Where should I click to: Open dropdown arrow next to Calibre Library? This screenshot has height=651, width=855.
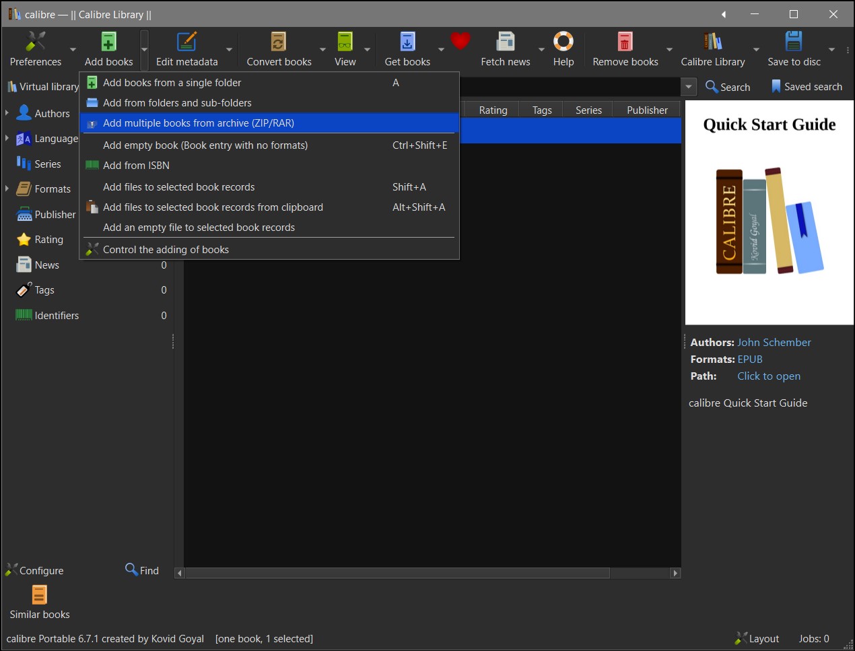[756, 49]
